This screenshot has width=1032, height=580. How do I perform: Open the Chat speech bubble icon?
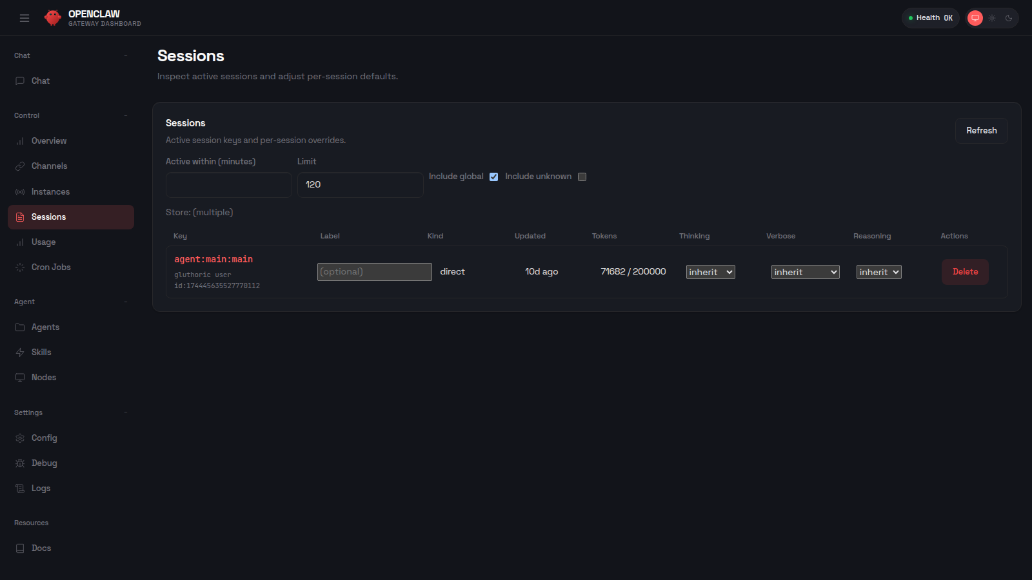pos(20,81)
